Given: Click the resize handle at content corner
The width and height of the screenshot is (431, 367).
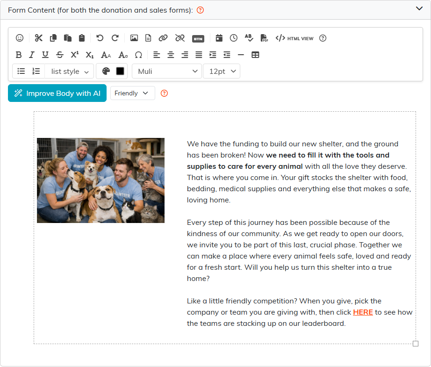Looking at the screenshot, I should (416, 344).
